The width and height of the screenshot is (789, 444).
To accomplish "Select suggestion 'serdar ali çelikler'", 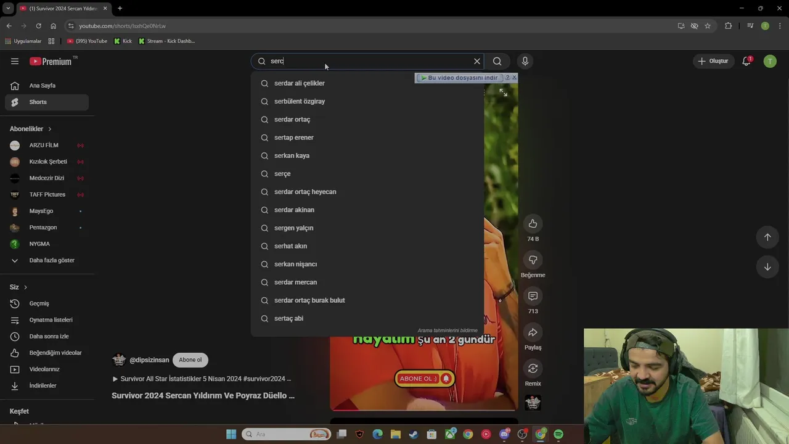I will pyautogui.click(x=367, y=83).
